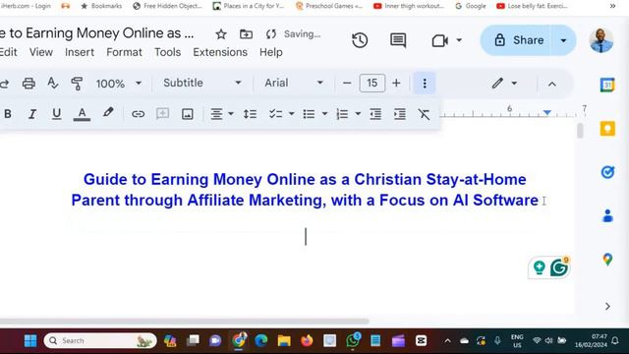Image resolution: width=629 pixels, height=354 pixels.
Task: Open Meet call options arrow
Action: (x=459, y=40)
